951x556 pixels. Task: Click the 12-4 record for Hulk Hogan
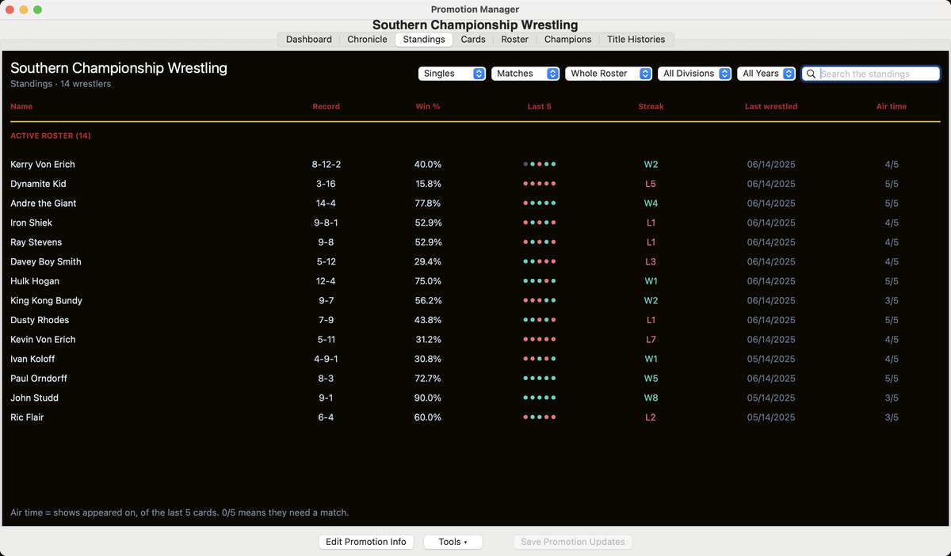point(327,281)
